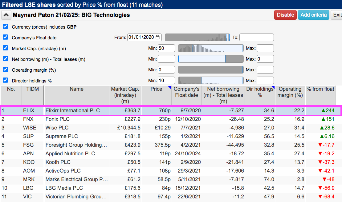This screenshot has height=203, width=342.
Task: Click the Market Cap Min field showing 50
Action: pyautogui.click(x=166, y=48)
